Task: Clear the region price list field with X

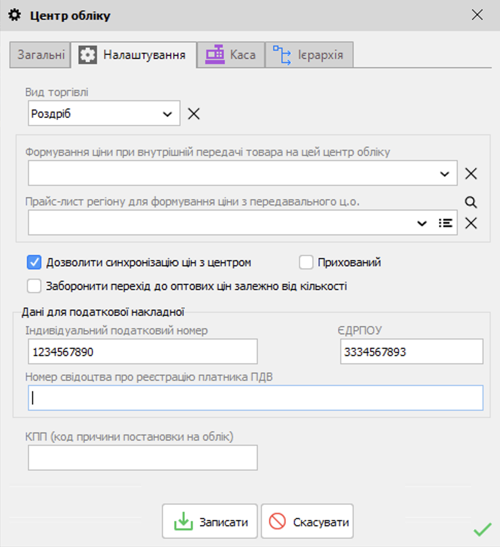Action: tap(471, 223)
